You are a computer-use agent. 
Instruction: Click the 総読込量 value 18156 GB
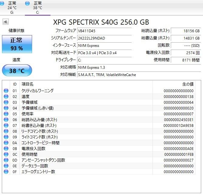pyautogui.click(x=186, y=31)
